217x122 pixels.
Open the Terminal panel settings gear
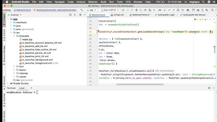pos(209,88)
